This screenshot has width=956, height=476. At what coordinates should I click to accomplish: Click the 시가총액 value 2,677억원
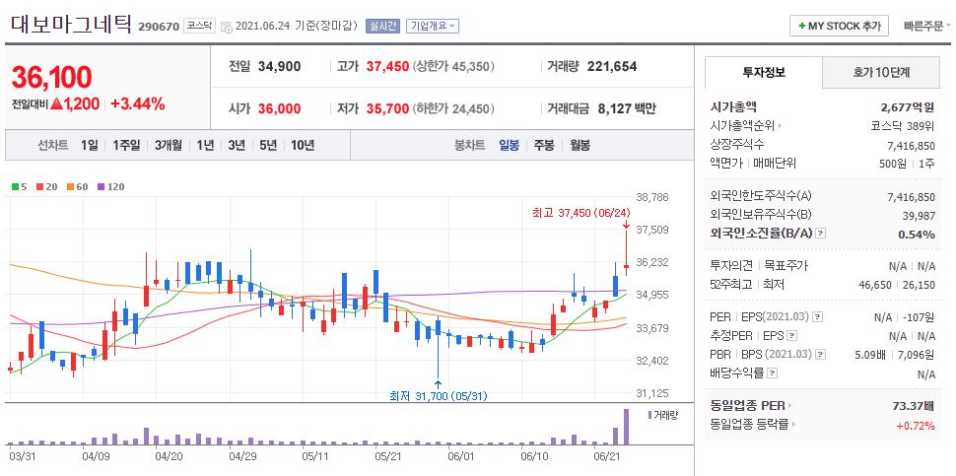click(908, 107)
